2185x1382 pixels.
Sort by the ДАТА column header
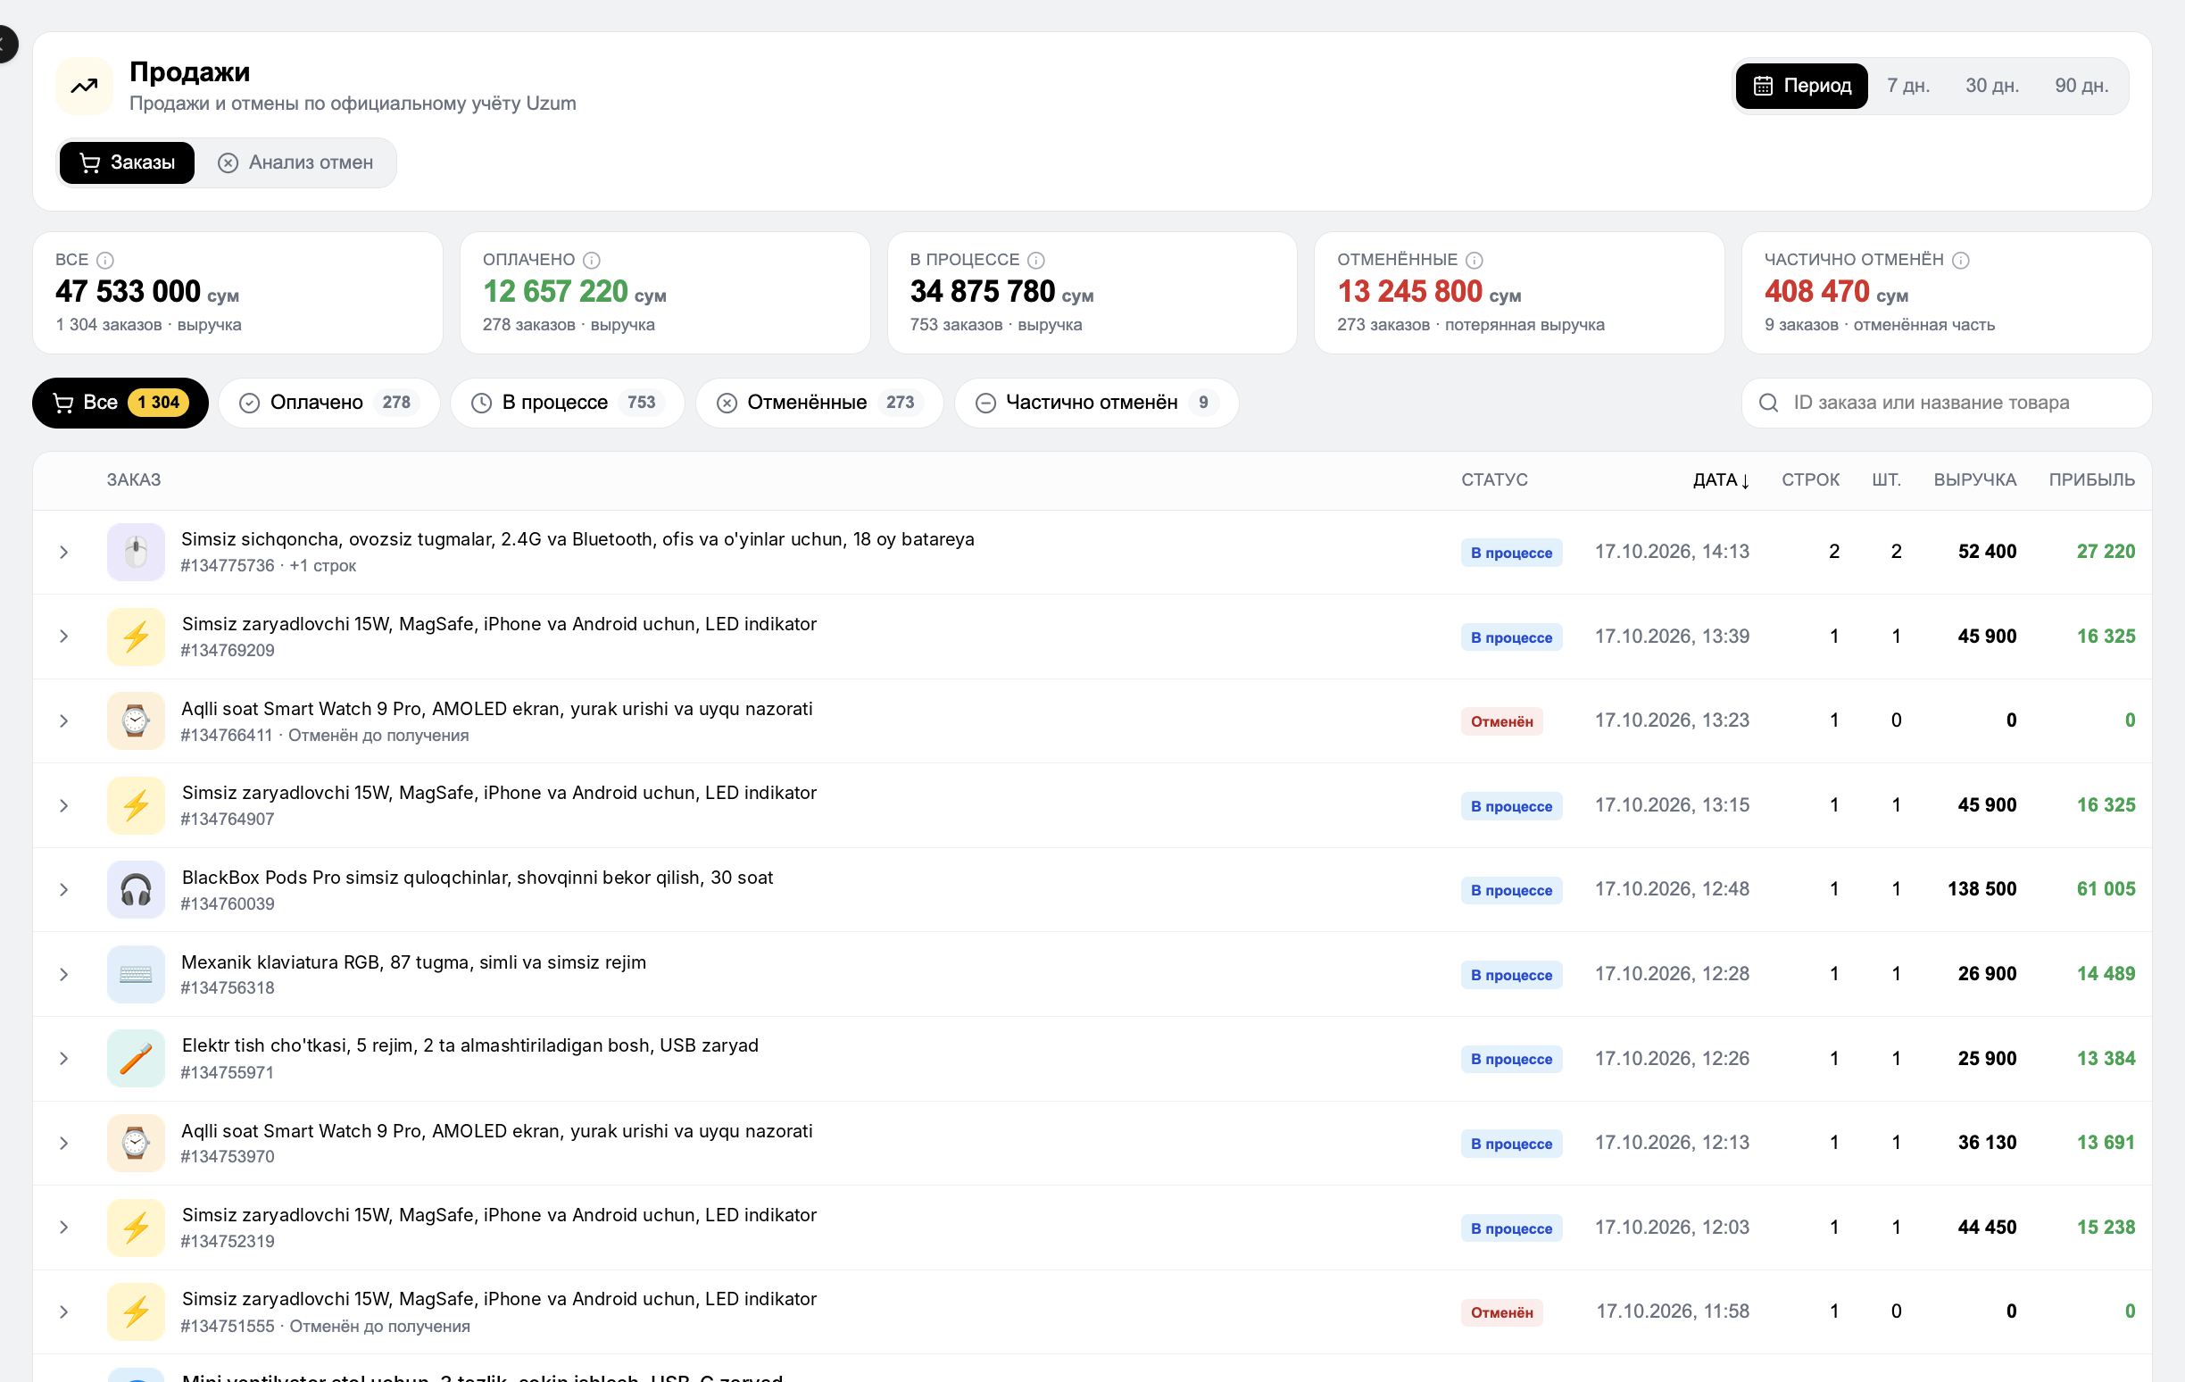[x=1720, y=480]
